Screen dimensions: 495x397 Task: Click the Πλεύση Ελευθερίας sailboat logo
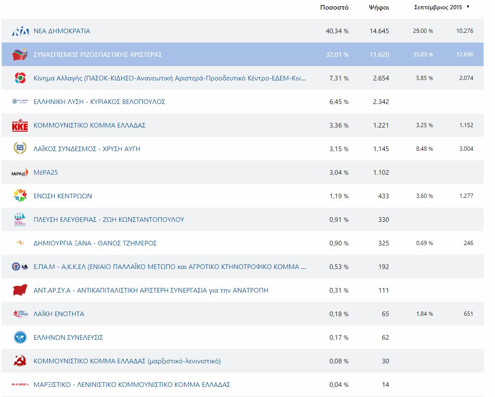pos(20,220)
